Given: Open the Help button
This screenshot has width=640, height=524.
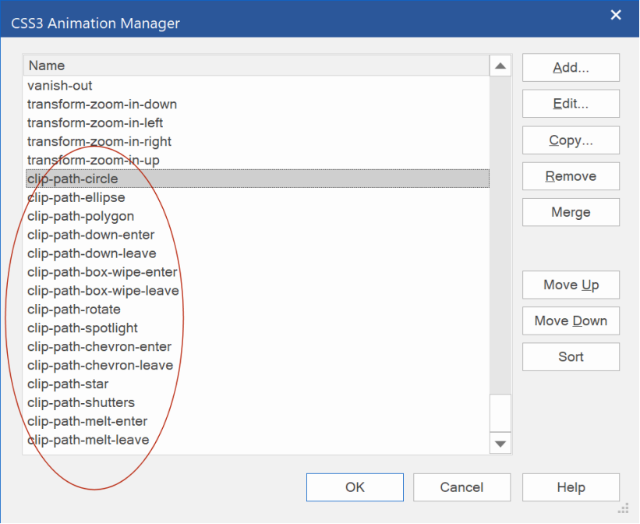Looking at the screenshot, I should [x=571, y=487].
